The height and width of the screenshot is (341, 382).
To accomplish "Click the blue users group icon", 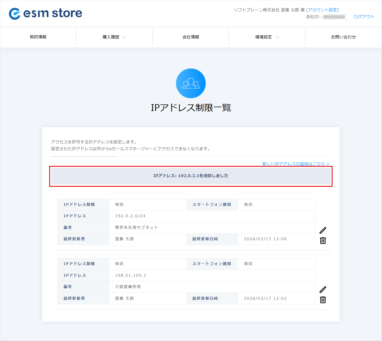I will coord(191,83).
